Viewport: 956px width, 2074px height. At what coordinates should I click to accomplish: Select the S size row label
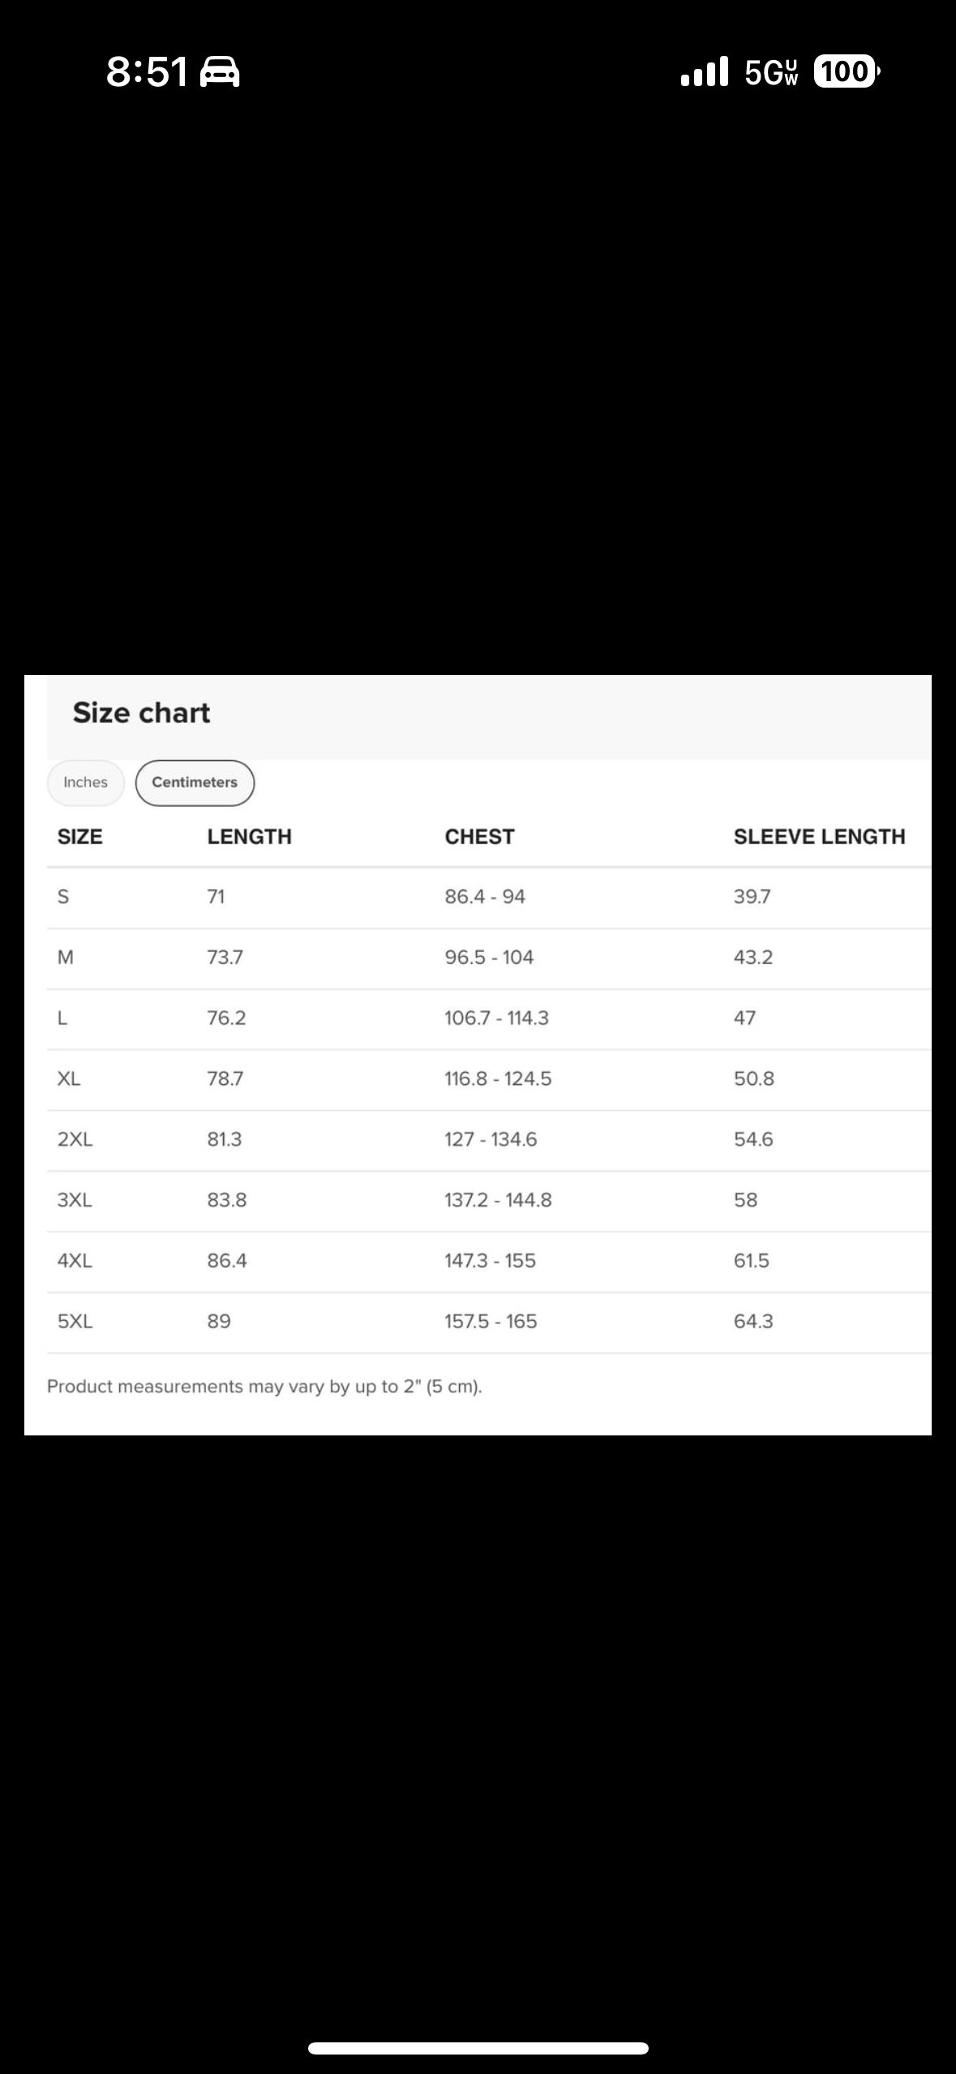coord(63,897)
